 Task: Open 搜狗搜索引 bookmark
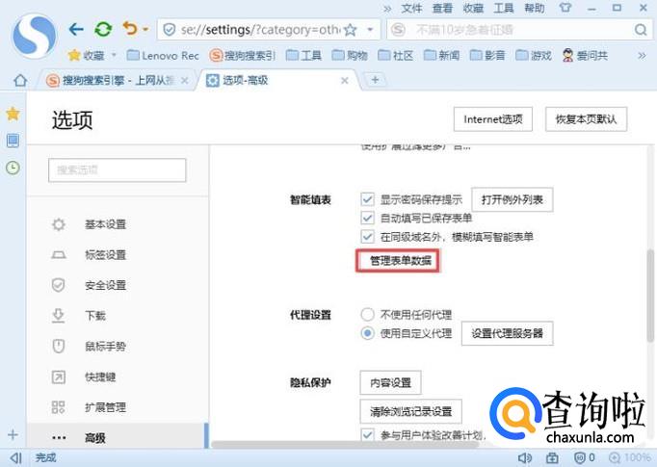pos(243,55)
